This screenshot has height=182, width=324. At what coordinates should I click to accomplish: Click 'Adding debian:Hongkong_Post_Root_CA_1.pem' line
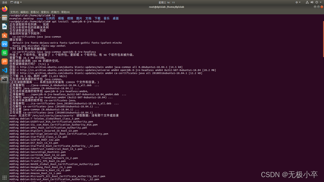[40, 167]
